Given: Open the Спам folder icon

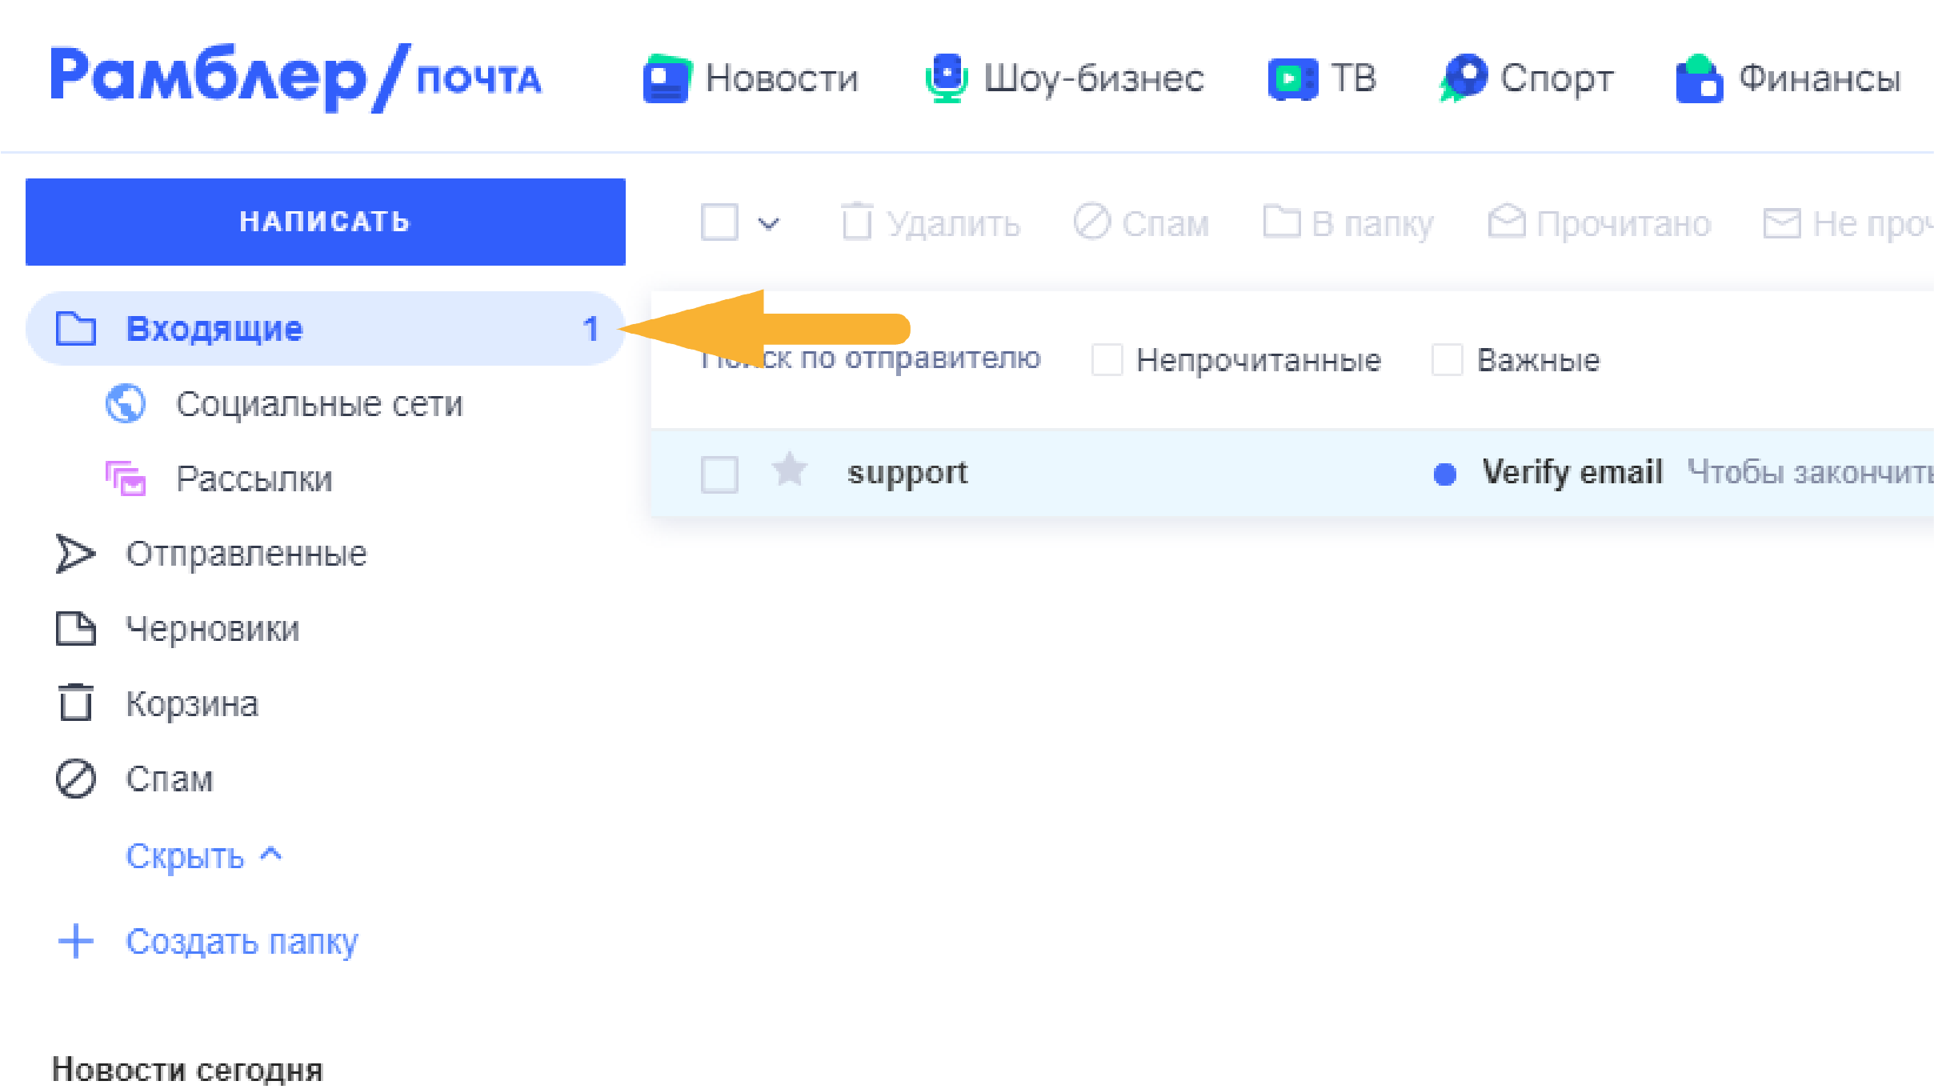Looking at the screenshot, I should 74,778.
